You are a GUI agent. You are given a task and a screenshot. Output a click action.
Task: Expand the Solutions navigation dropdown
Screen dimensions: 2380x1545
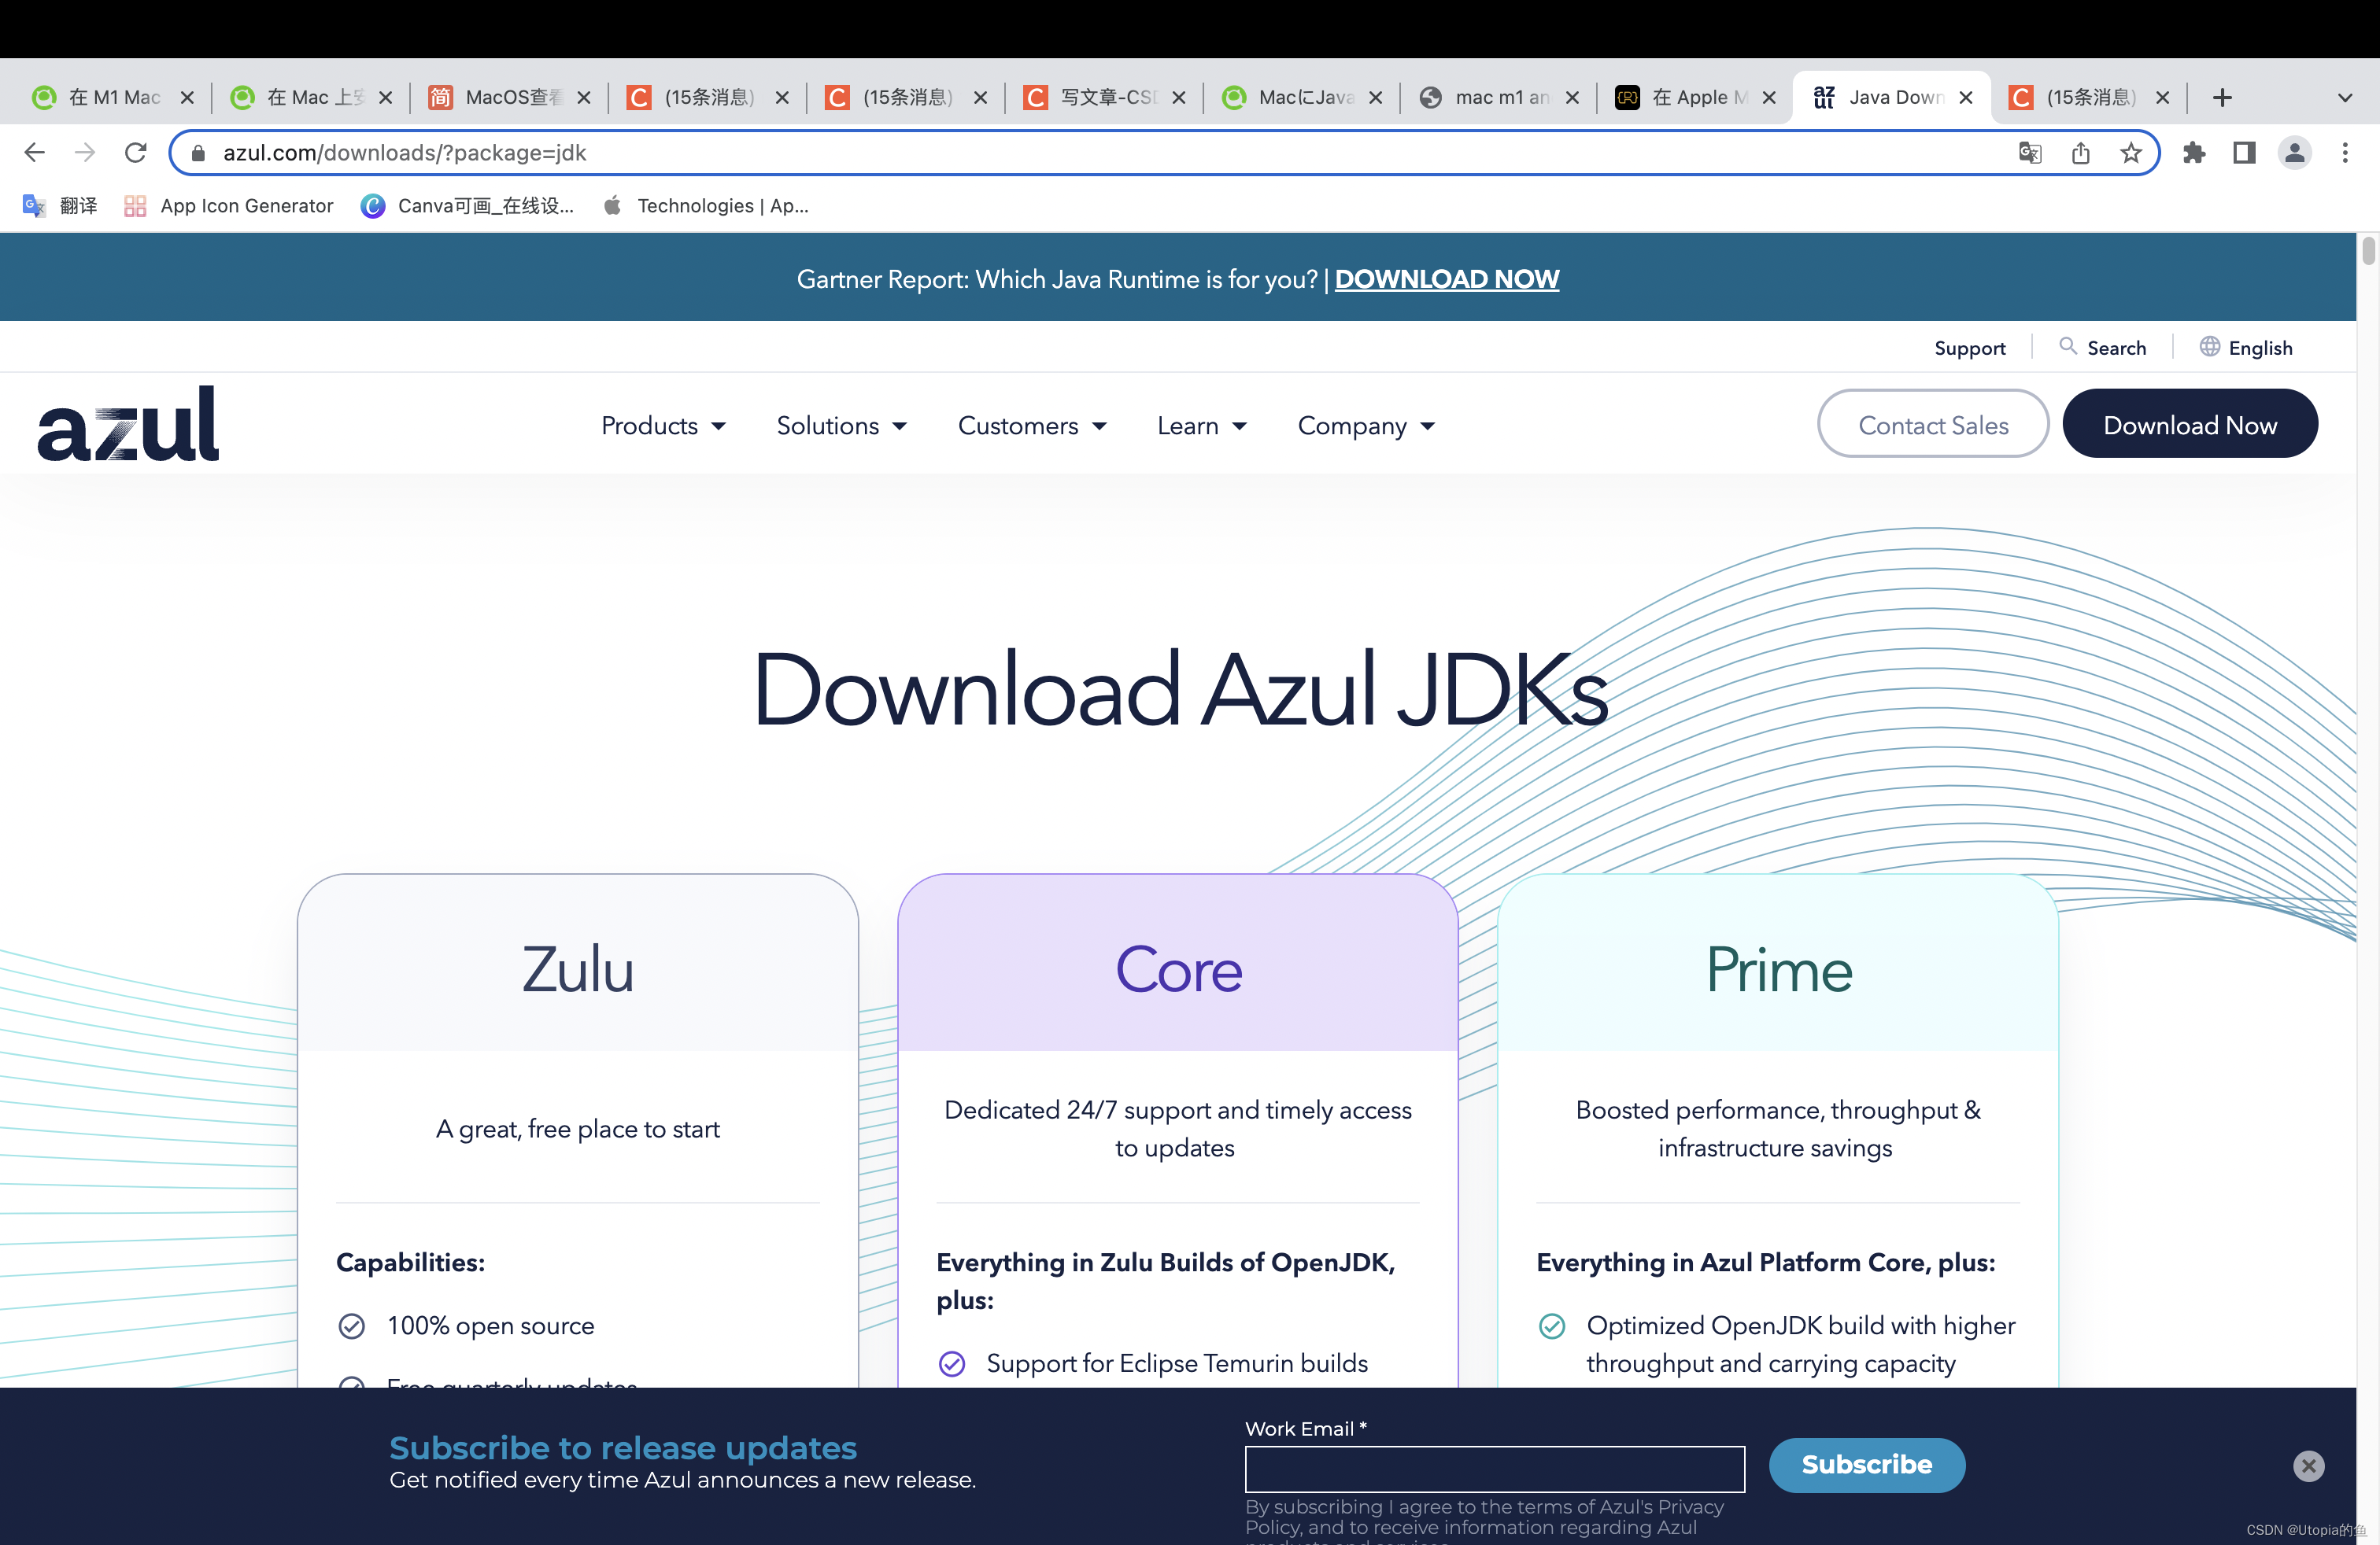click(x=841, y=426)
